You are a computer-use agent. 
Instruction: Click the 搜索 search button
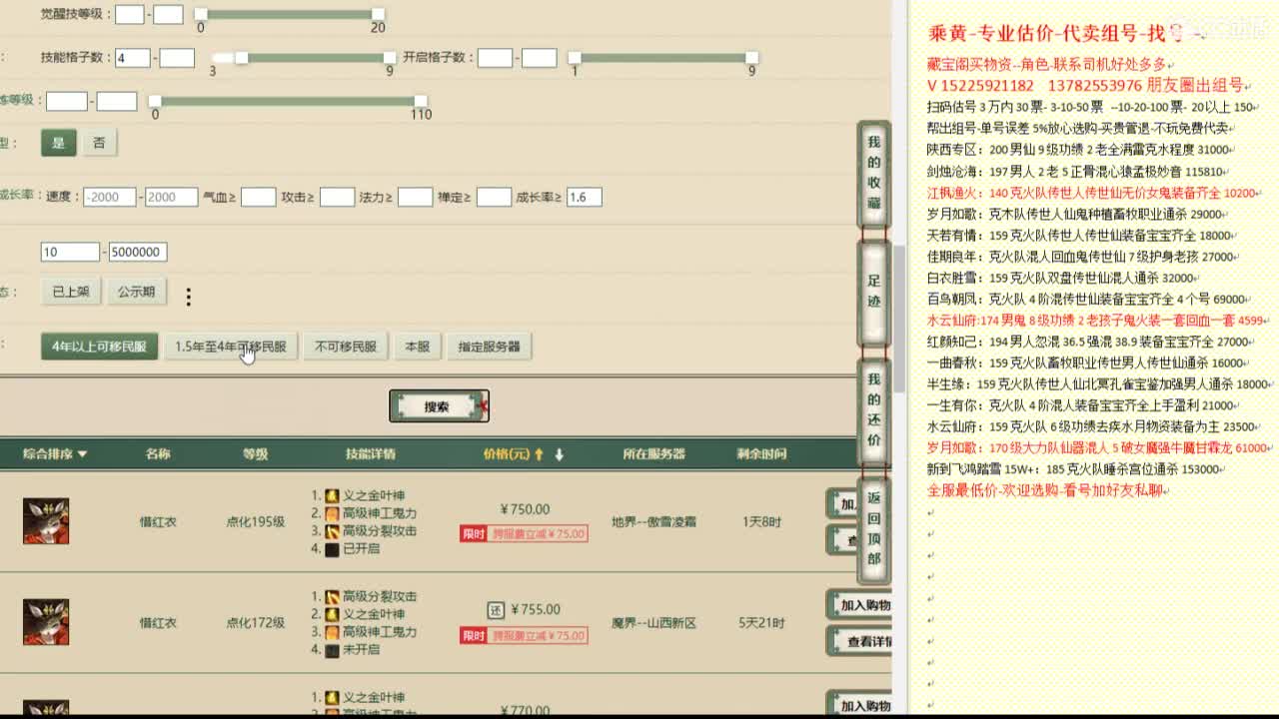click(439, 406)
